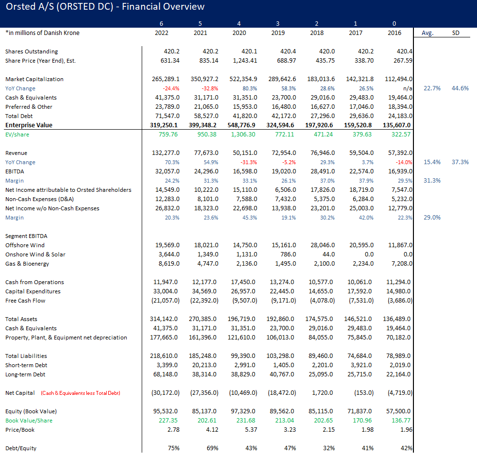Viewport: 477px width, 457px height.
Task: Click the average YoY value 22.7%
Action: 432,88
